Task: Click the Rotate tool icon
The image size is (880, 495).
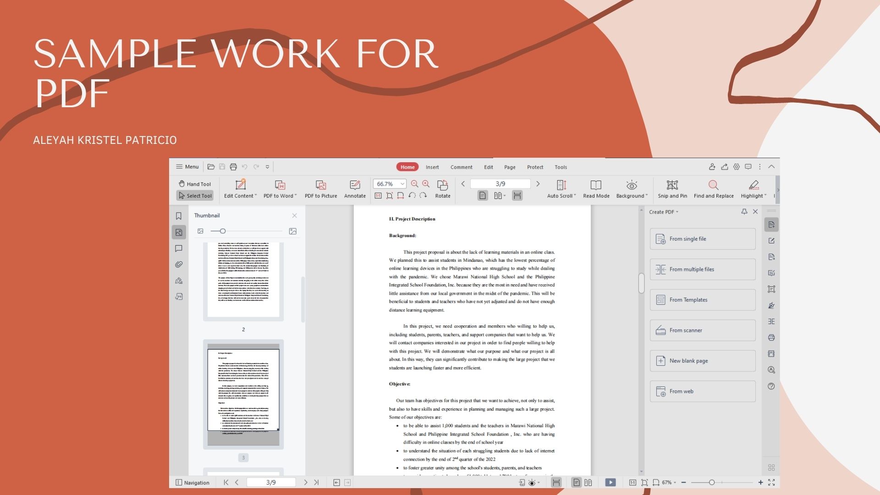Action: click(442, 185)
